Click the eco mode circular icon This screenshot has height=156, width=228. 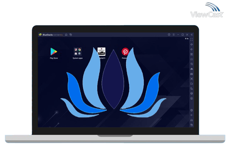(x=192, y=98)
